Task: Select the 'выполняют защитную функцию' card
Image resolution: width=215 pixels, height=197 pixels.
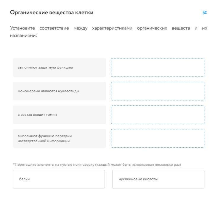Action: (x=59, y=68)
